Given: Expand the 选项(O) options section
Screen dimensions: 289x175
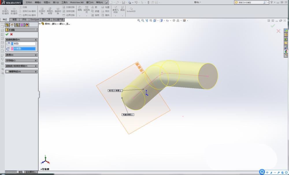Looking at the screenshot, I should (21, 55).
